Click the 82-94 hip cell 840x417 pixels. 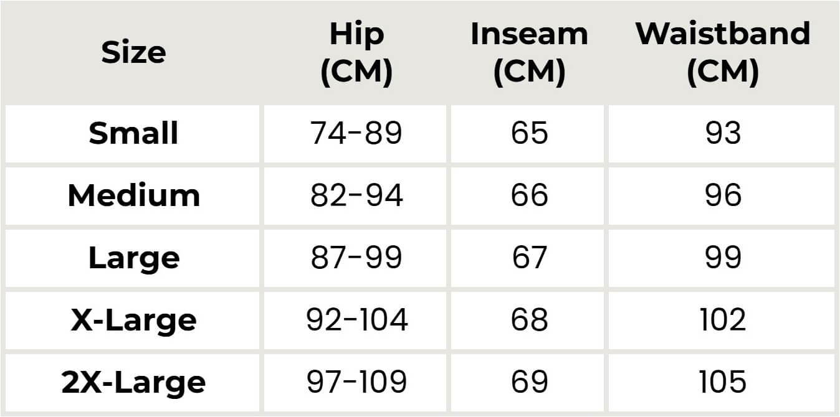[x=356, y=195]
